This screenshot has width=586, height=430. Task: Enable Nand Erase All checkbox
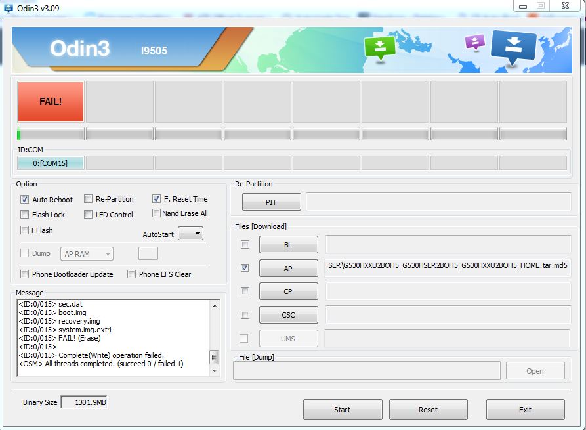pyautogui.click(x=156, y=213)
